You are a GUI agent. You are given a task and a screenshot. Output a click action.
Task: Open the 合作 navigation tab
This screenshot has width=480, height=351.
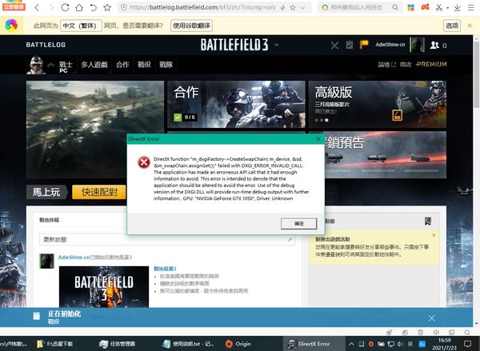[122, 65]
